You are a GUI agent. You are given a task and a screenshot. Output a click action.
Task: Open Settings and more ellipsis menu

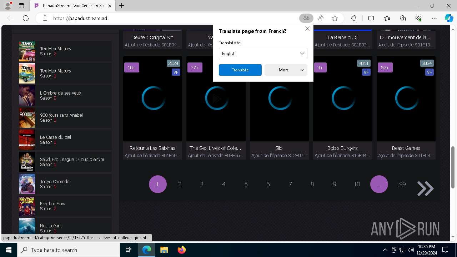tap(434, 18)
